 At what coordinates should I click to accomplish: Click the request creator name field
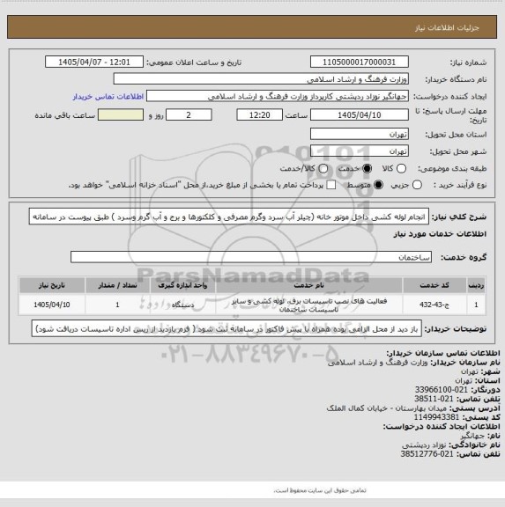pos(278,96)
